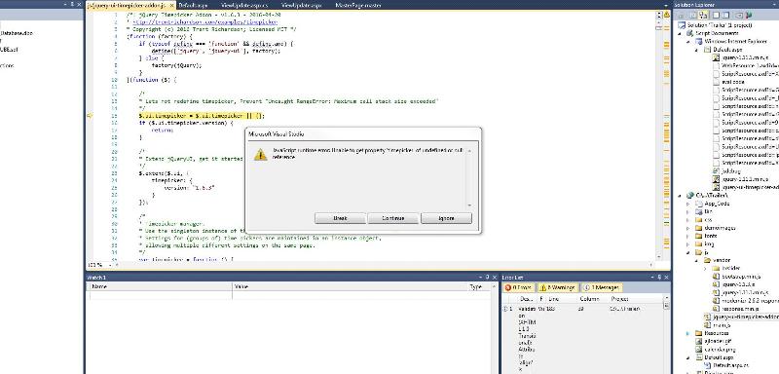The height and width of the screenshot is (374, 779).
Task: Click the Break button in error dialog
Action: (340, 218)
